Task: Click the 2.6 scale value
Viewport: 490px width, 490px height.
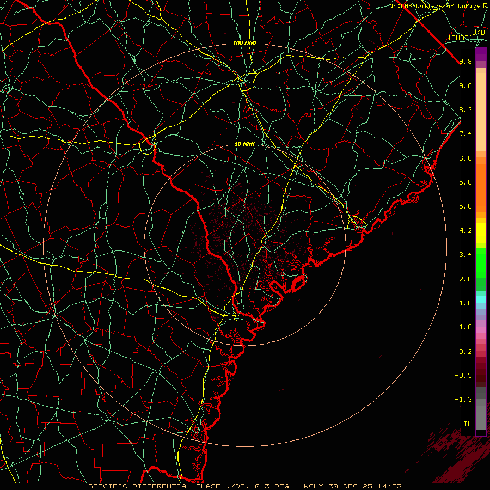Action: click(465, 279)
